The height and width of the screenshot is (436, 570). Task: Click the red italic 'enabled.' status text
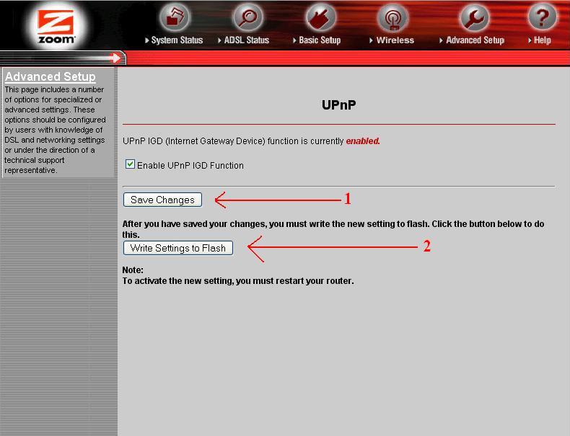(x=363, y=141)
